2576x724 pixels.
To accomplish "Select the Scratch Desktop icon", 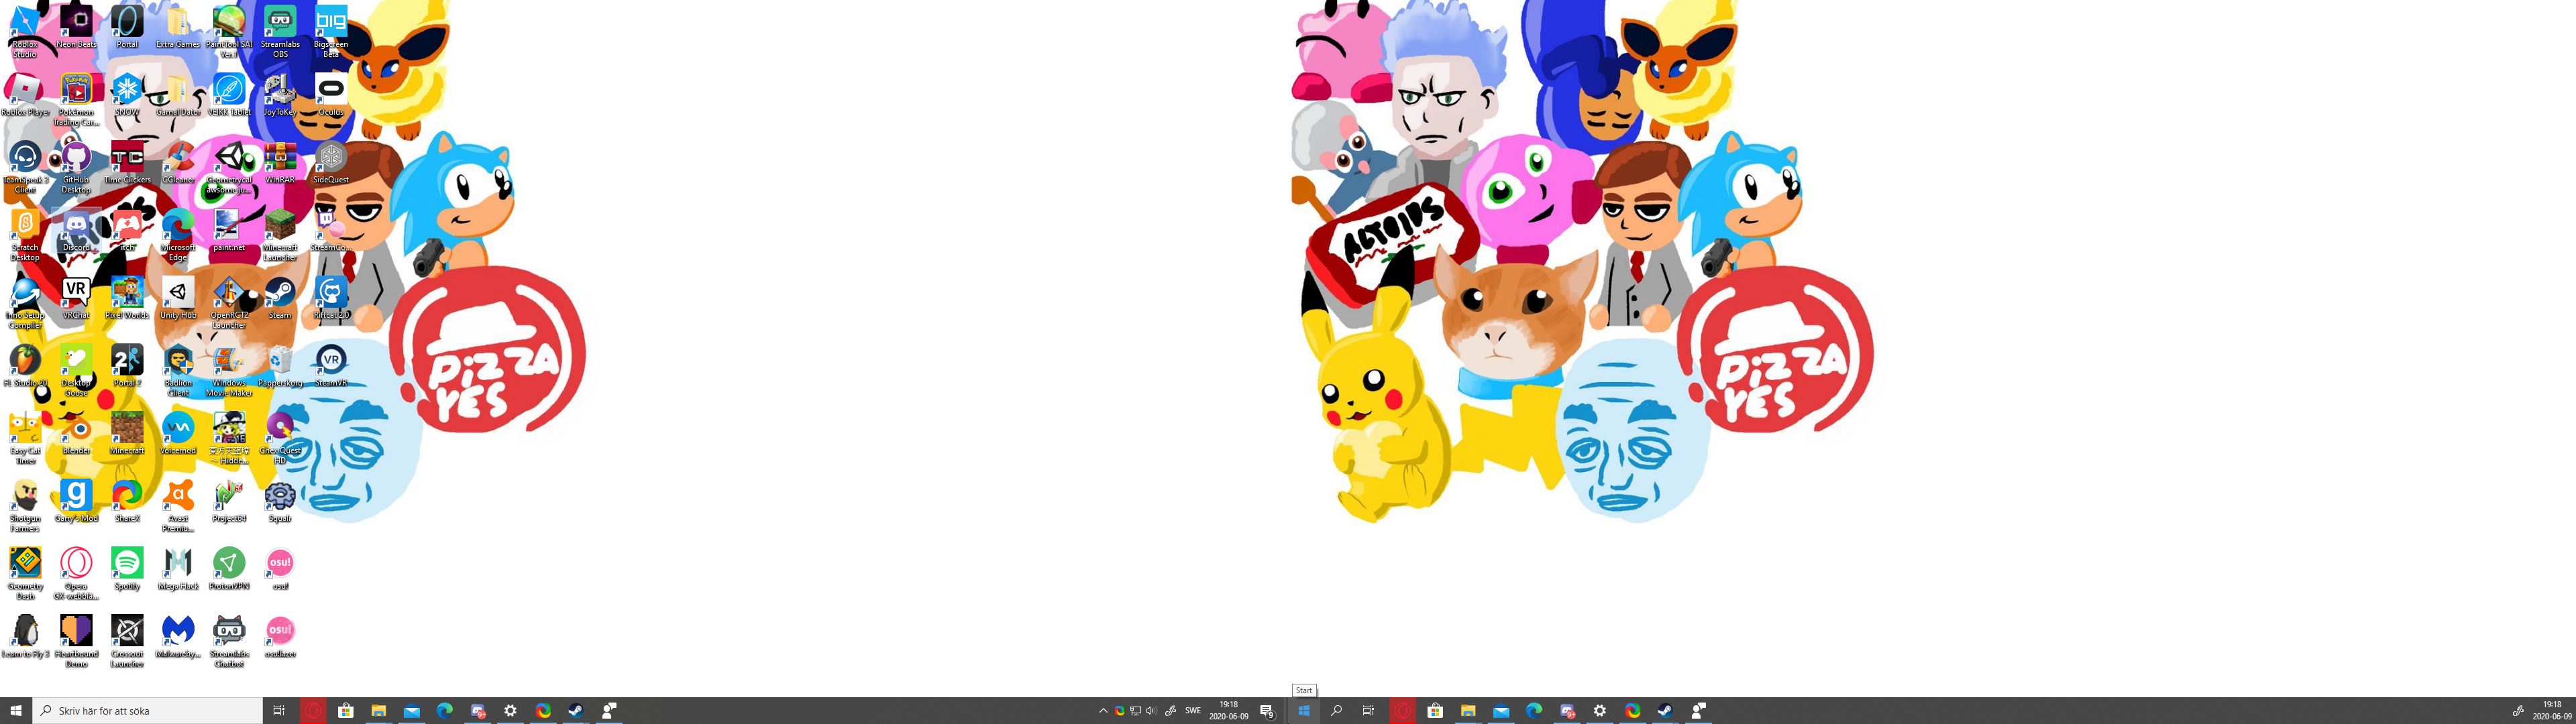I will click(x=25, y=234).
